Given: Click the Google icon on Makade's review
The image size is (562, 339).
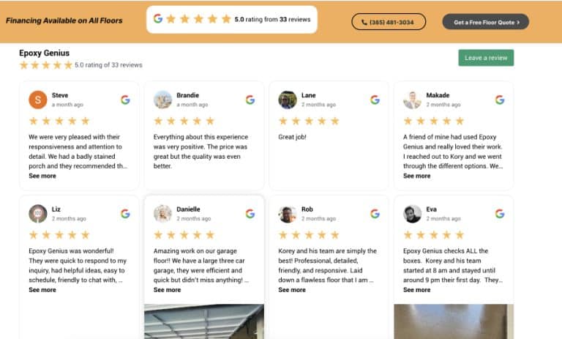Looking at the screenshot, I should 500,100.
